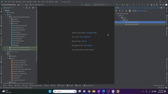The height and width of the screenshot is (94, 168).
Task: Toggle the Resource Manager sidebar tab
Action: pyautogui.click(x=1, y=21)
